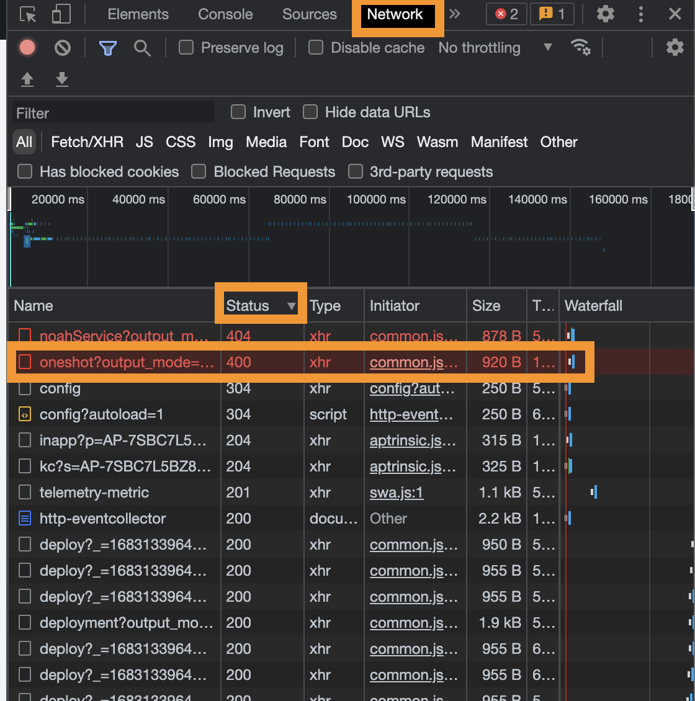Click the inspect element selector icon
695x701 pixels.
(28, 14)
